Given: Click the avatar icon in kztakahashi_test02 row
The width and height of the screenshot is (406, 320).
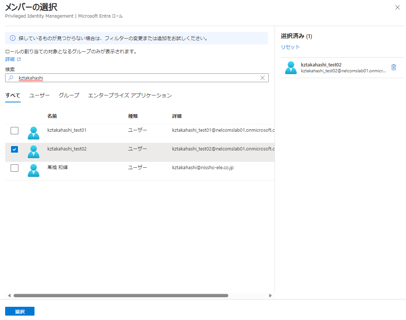Looking at the screenshot, I should coord(33,152).
